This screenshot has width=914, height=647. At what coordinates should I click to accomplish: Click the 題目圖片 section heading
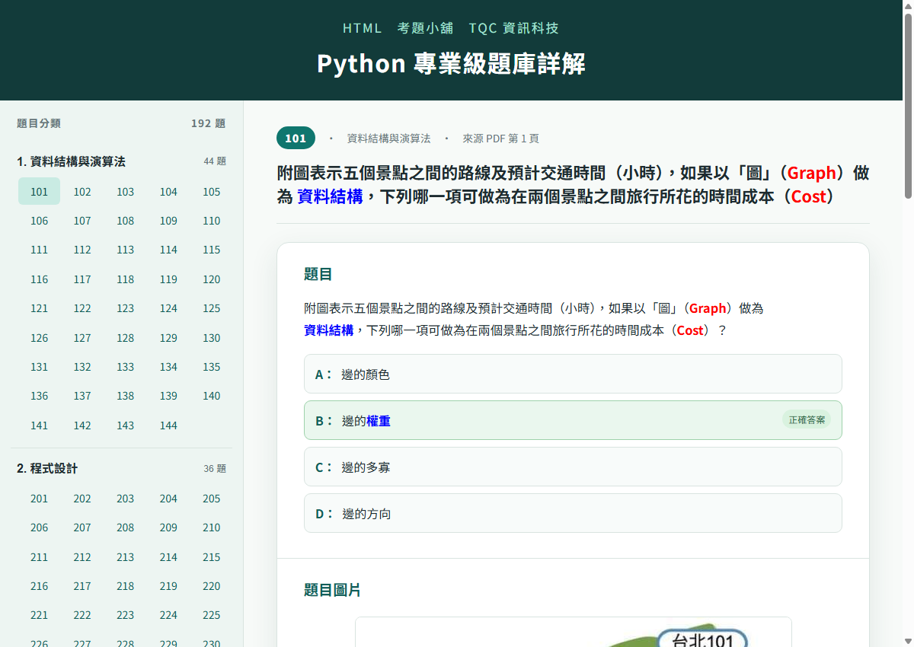coord(333,590)
